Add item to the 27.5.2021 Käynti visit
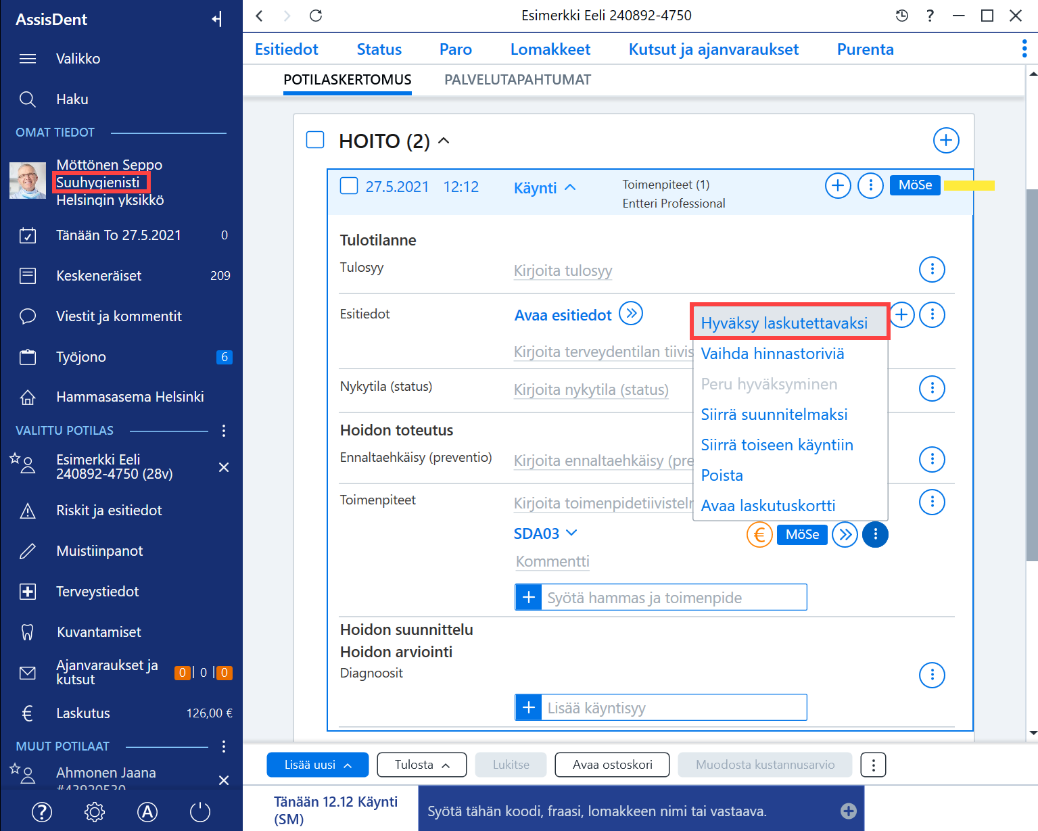 (x=838, y=185)
